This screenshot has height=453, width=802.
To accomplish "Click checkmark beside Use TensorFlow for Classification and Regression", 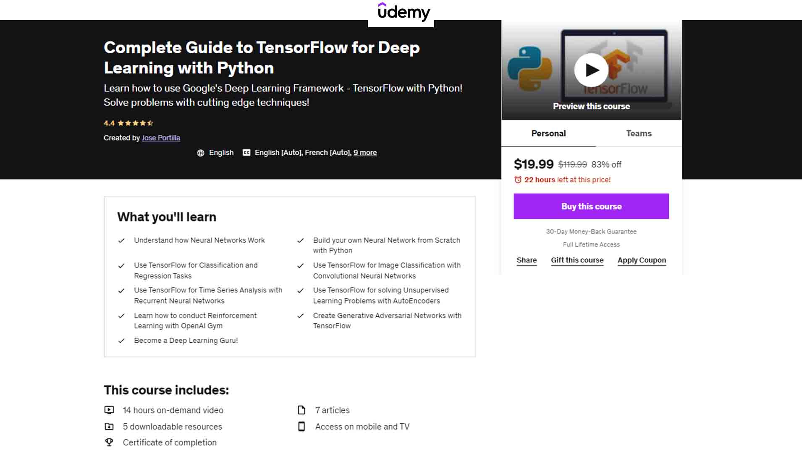I will point(121,266).
